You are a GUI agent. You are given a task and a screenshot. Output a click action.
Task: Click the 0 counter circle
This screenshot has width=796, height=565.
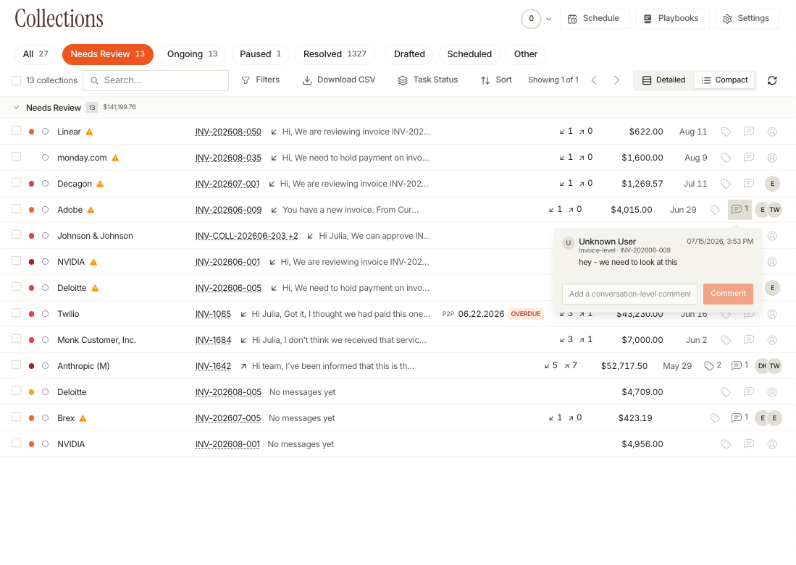click(x=531, y=19)
